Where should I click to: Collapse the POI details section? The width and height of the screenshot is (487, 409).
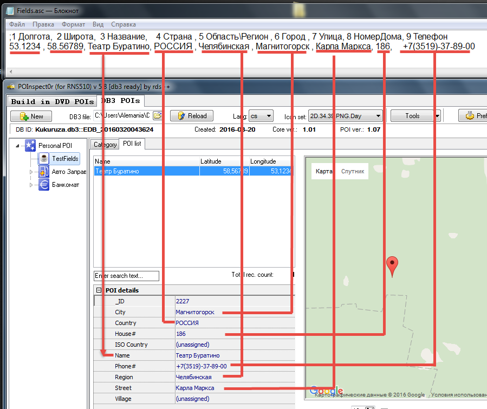(99, 290)
